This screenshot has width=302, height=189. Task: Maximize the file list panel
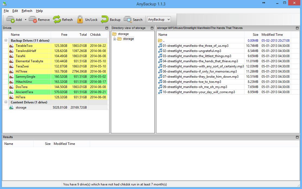(x=297, y=28)
